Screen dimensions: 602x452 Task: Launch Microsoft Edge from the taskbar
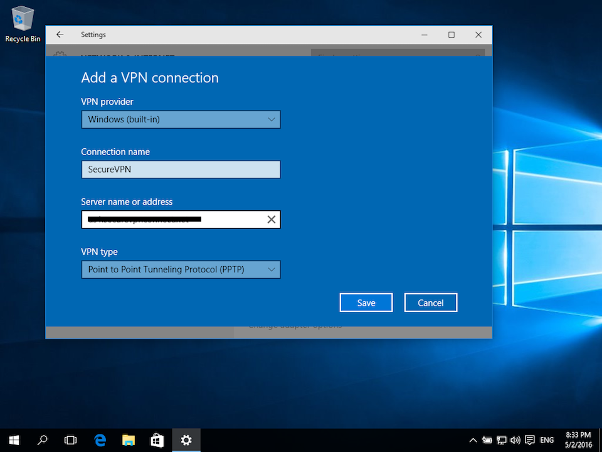(100, 440)
